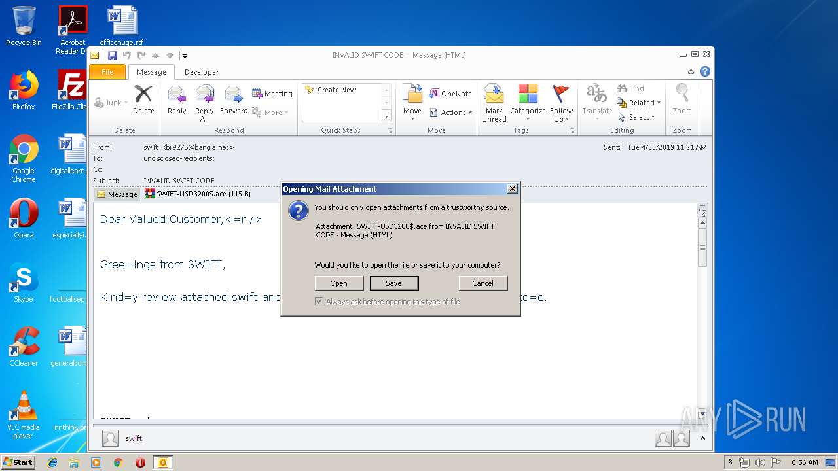Collapse the ribbon with the chevron
The height and width of the screenshot is (471, 838).
[691, 72]
